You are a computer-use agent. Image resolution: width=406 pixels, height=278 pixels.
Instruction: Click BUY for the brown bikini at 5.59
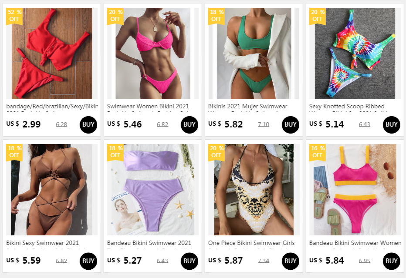[88, 261]
